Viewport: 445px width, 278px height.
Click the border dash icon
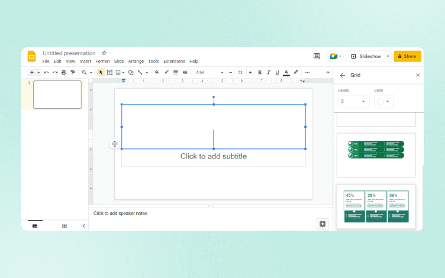point(185,73)
